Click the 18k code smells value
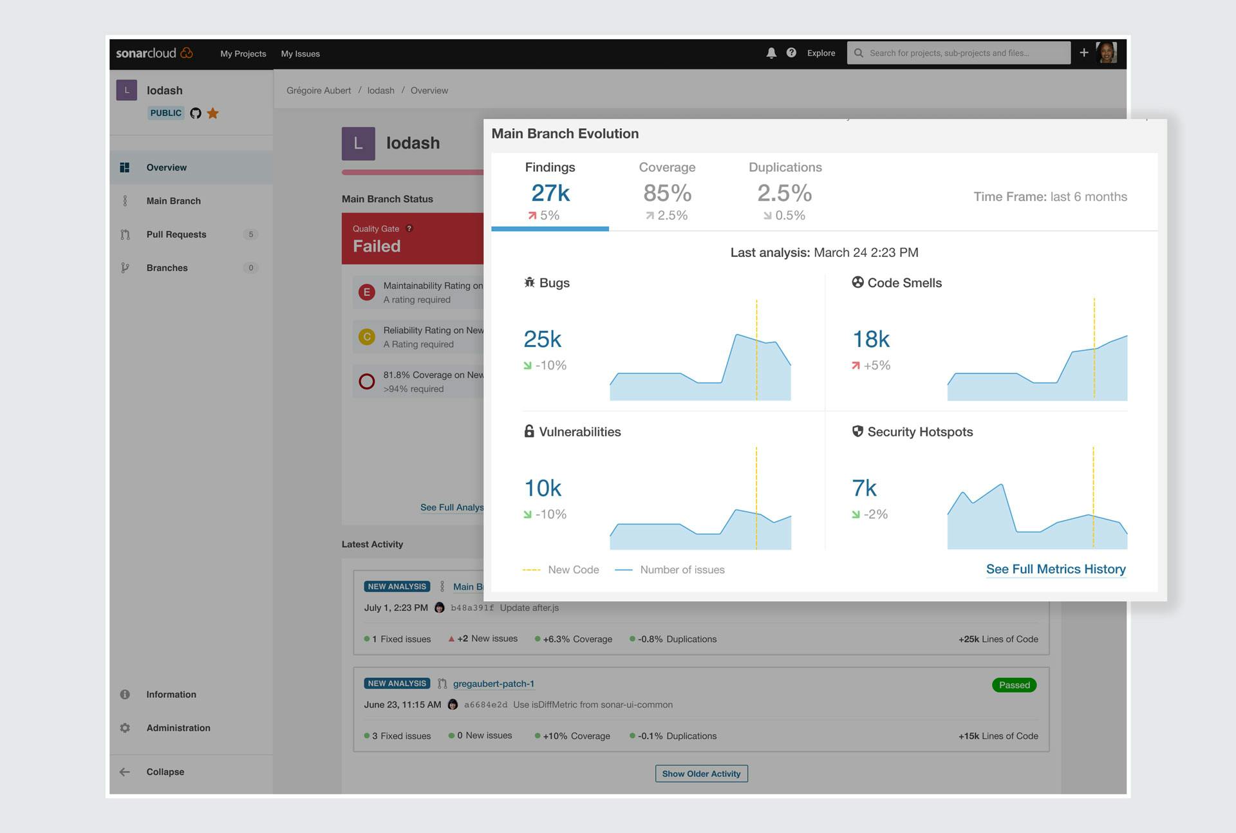The height and width of the screenshot is (833, 1236). 871,339
